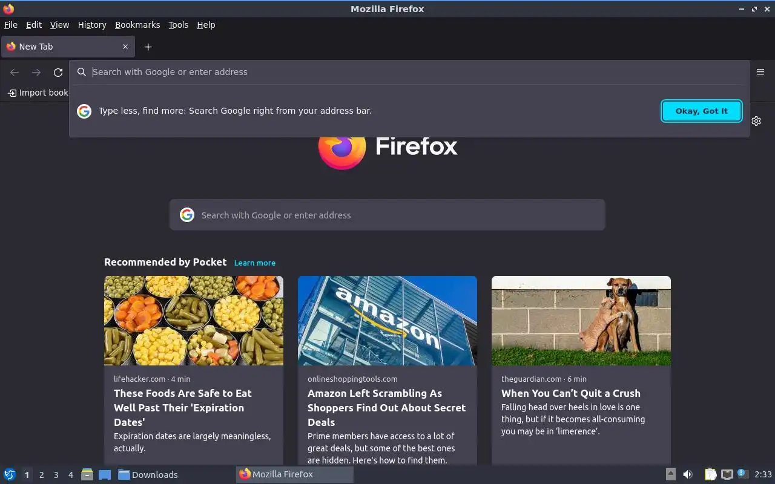Click the magnifier icon in address bar

coord(82,72)
